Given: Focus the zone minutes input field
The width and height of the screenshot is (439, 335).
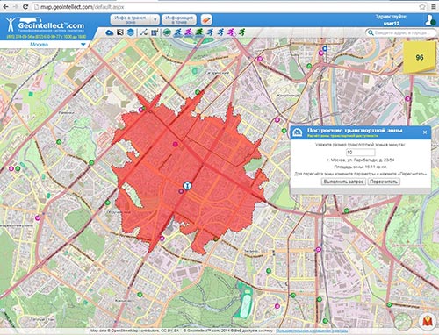Looking at the screenshot, I should (x=360, y=152).
